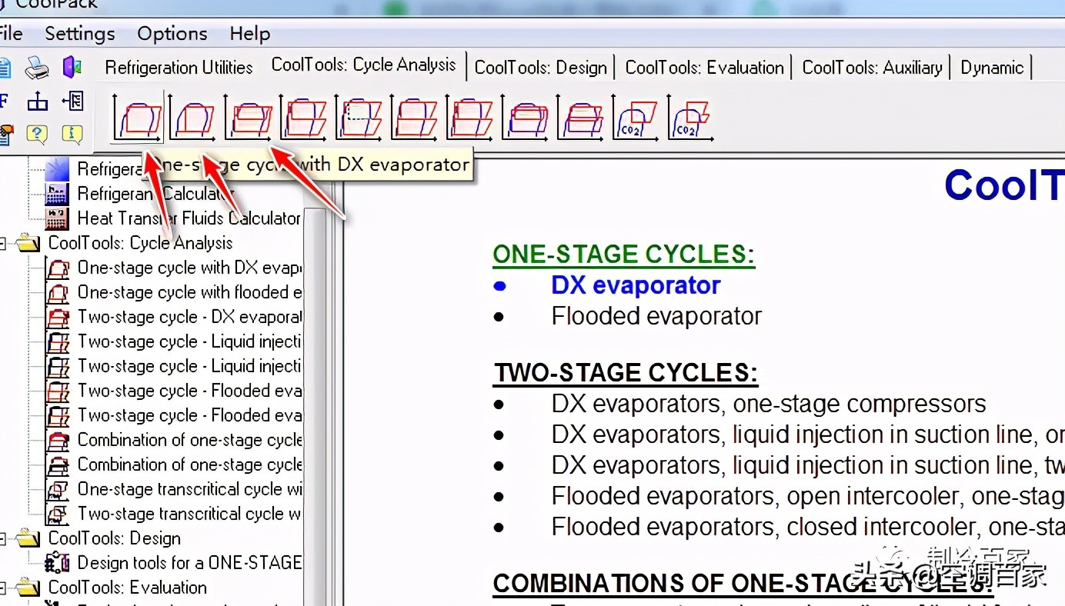
Task: Open the Options menu
Action: click(x=172, y=34)
